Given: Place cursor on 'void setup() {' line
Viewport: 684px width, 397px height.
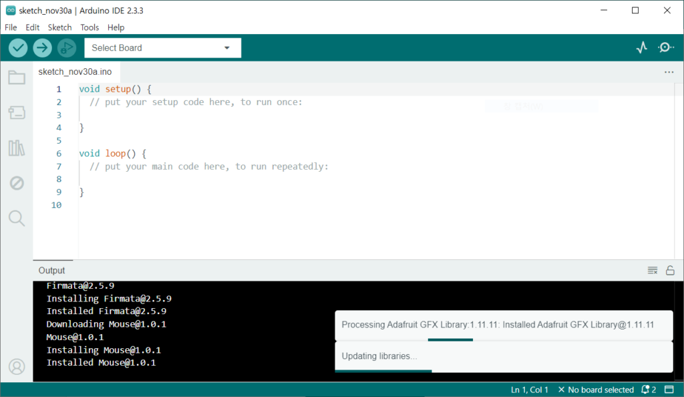Looking at the screenshot, I should [x=115, y=90].
